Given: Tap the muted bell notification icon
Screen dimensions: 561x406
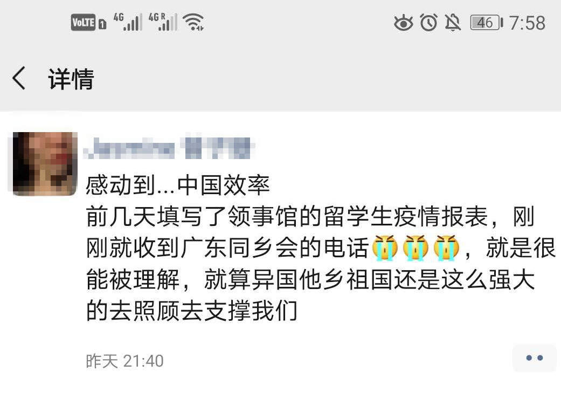Looking at the screenshot, I should pyautogui.click(x=453, y=23).
